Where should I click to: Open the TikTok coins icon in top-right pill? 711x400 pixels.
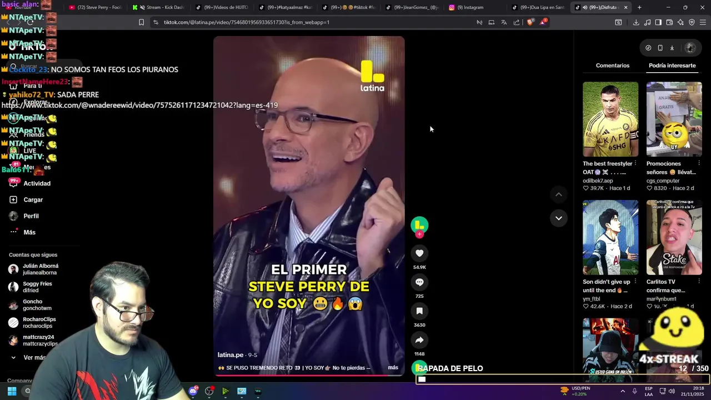648,48
